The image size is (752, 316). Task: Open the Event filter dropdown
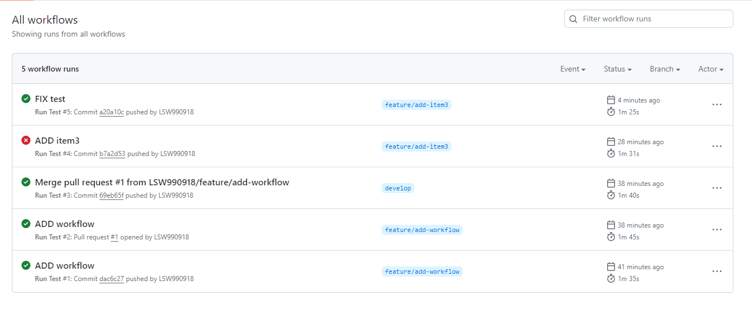point(573,69)
